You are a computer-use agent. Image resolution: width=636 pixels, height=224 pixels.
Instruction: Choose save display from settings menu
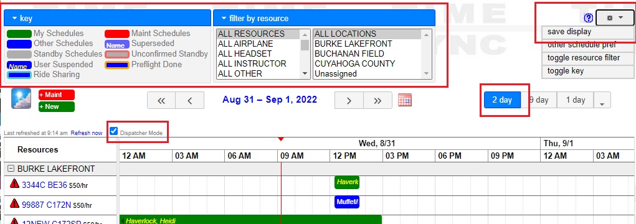[588, 32]
